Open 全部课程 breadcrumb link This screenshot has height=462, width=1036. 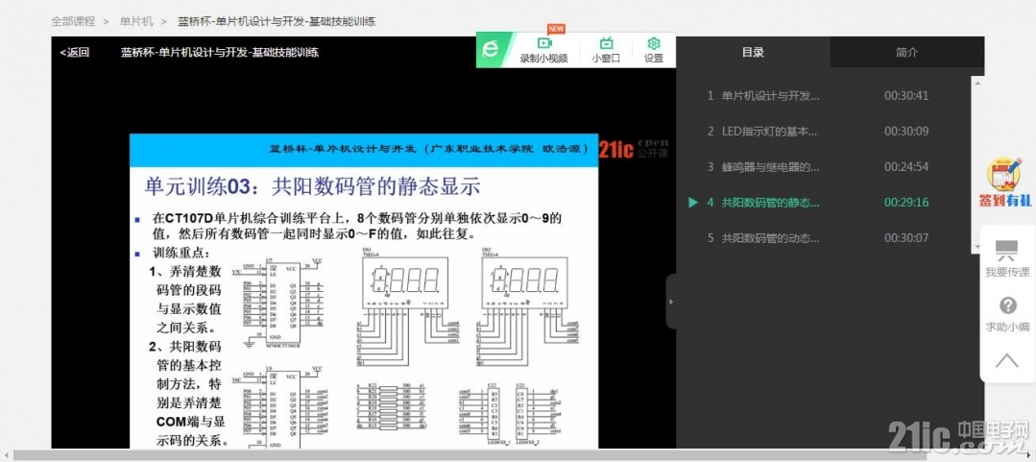point(73,21)
